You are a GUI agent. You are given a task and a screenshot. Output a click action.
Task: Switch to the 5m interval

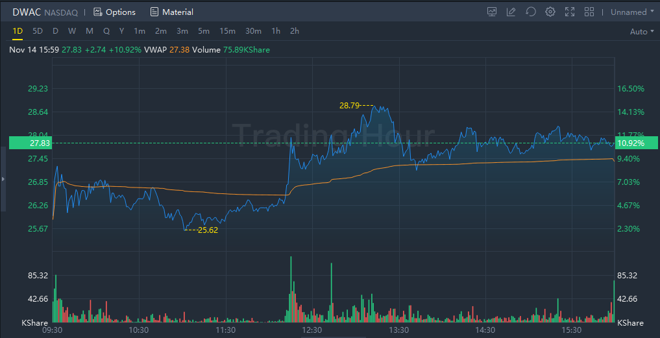(x=204, y=31)
